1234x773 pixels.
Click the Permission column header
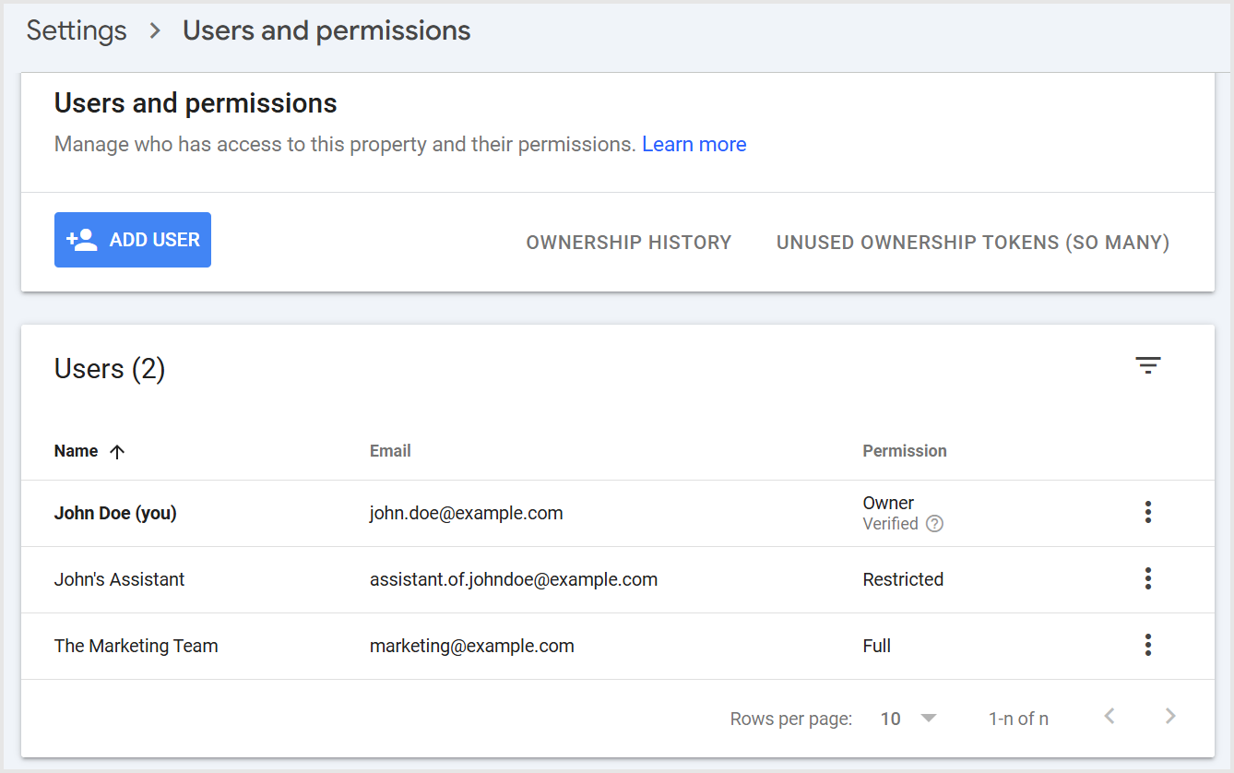point(904,451)
